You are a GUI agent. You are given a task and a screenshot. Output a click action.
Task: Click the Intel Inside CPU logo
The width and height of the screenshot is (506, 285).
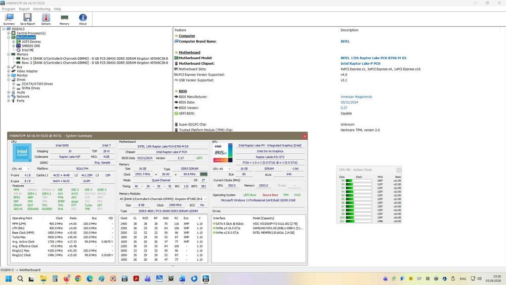[22, 153]
